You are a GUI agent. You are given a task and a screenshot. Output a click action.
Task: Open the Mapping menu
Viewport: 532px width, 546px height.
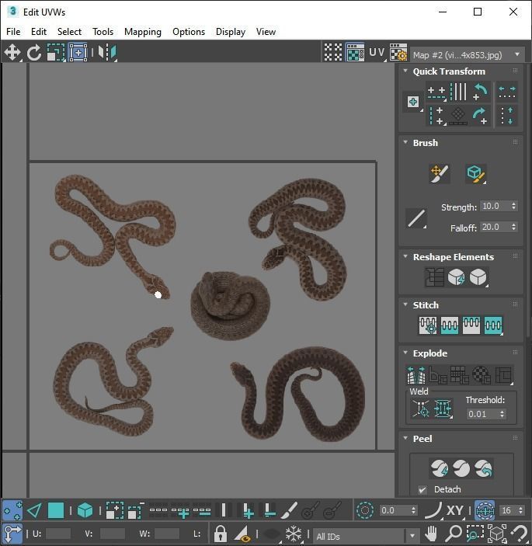click(x=143, y=32)
